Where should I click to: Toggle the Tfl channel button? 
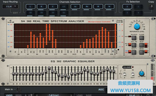tap(30, 13)
